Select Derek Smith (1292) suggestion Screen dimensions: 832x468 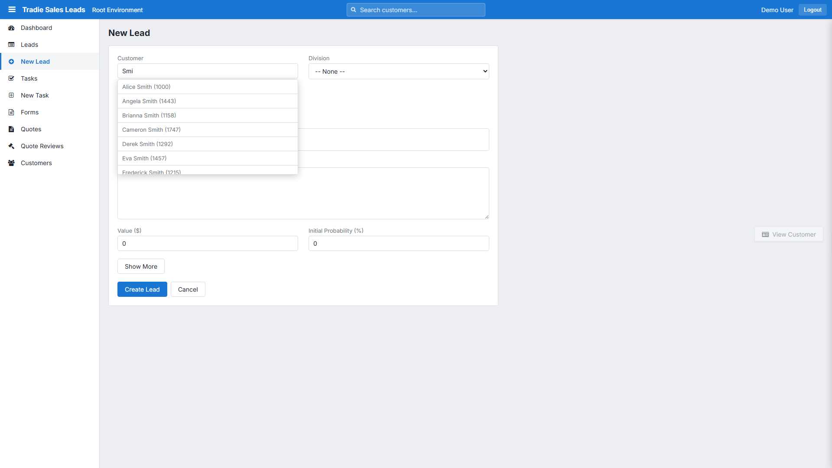pyautogui.click(x=208, y=144)
